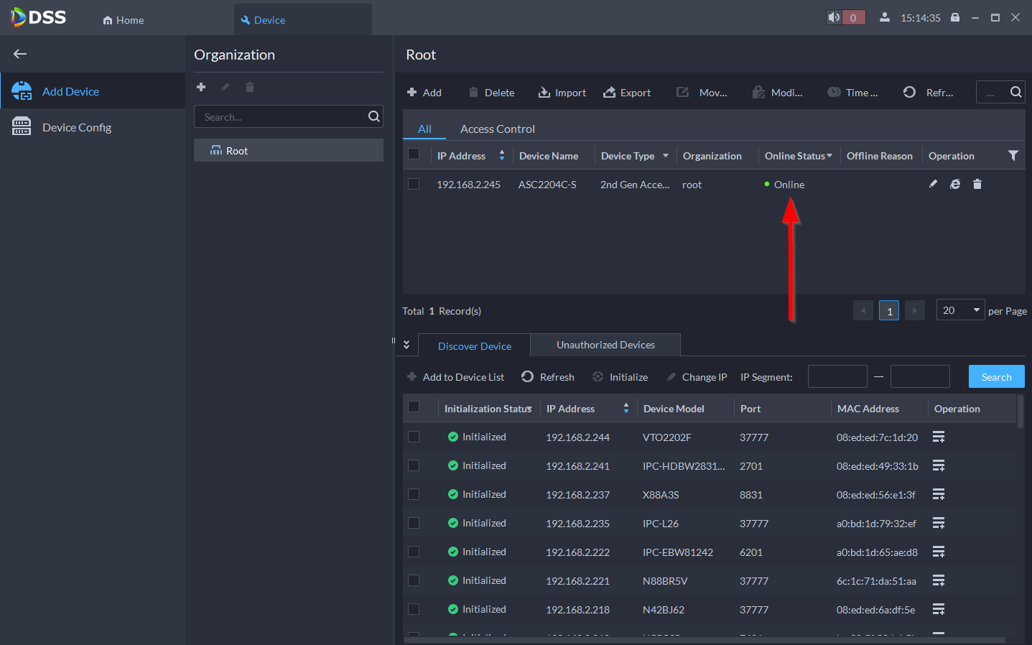Open the 20 per page dropdown

pyautogui.click(x=960, y=310)
